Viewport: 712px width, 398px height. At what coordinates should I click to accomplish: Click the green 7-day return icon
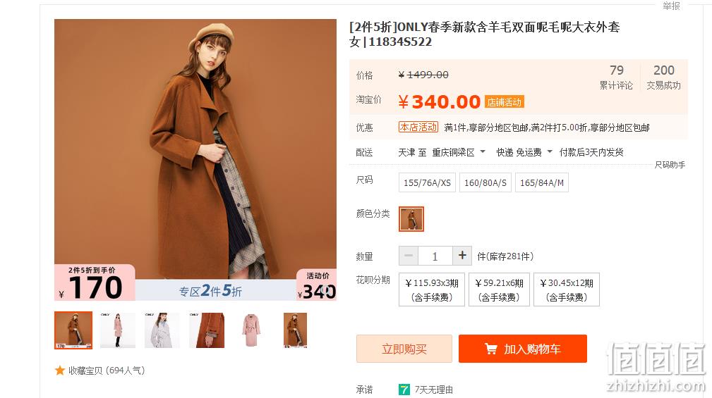coord(404,390)
